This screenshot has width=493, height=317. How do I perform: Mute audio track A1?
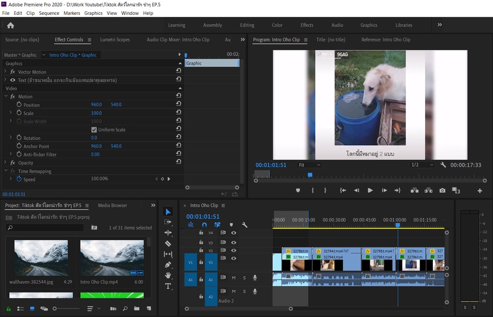[x=234, y=278]
